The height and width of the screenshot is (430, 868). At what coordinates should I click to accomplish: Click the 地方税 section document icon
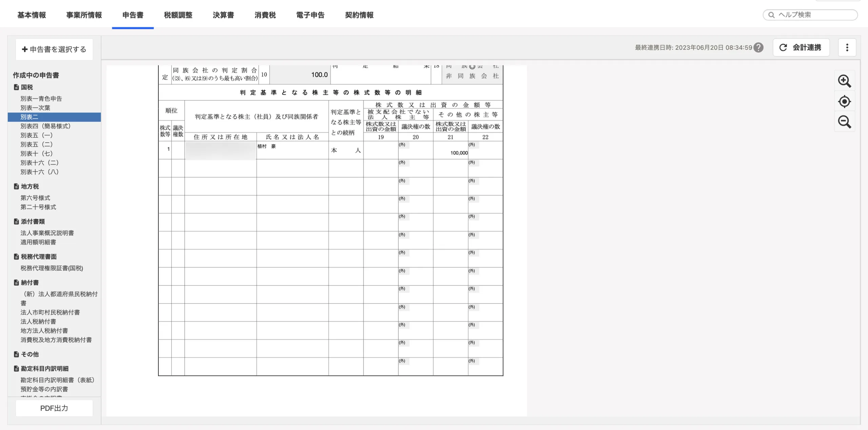[x=16, y=187]
